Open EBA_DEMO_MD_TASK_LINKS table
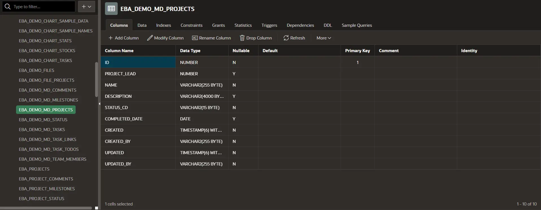 [x=47, y=139]
